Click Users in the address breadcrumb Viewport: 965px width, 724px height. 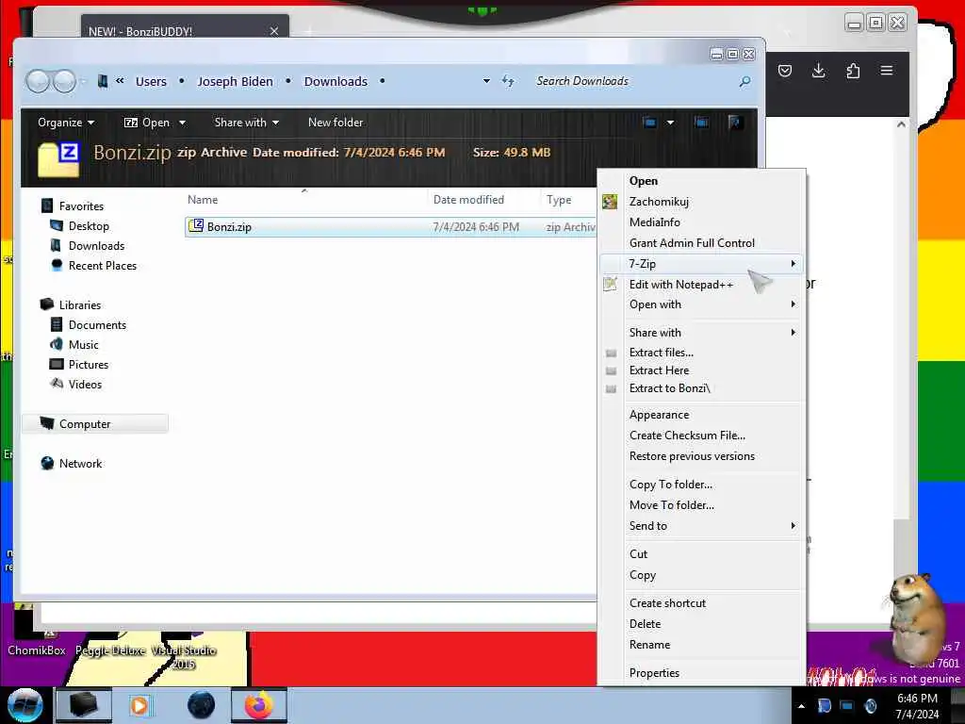pyautogui.click(x=151, y=81)
